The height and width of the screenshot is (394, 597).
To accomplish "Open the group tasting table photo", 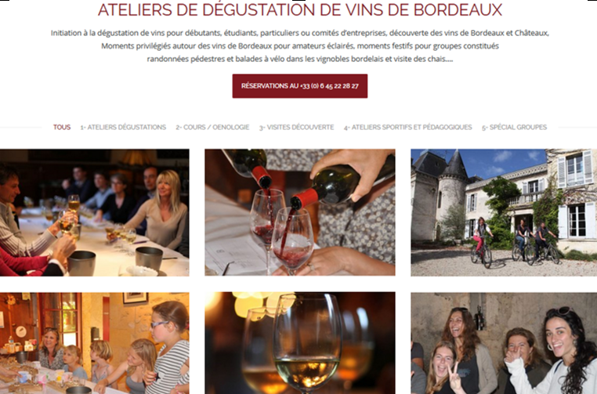I will (95, 212).
